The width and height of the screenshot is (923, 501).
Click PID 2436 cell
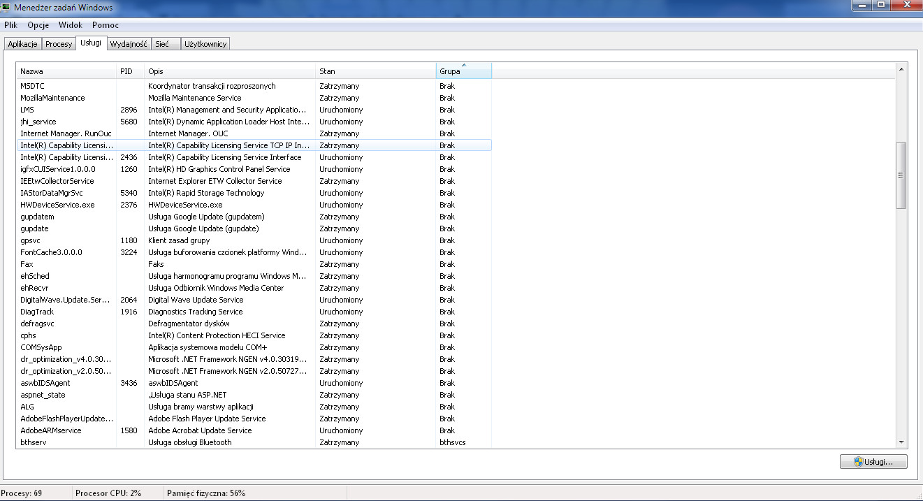tap(129, 157)
